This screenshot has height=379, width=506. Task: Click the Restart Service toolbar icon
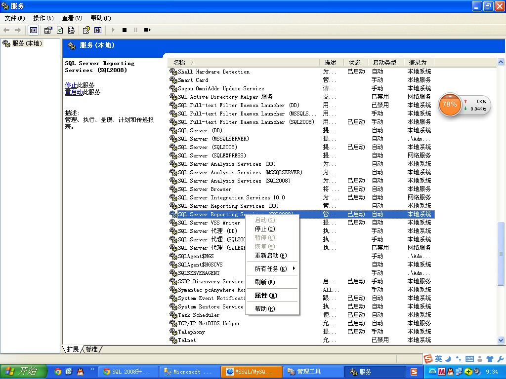pyautogui.click(x=147, y=30)
